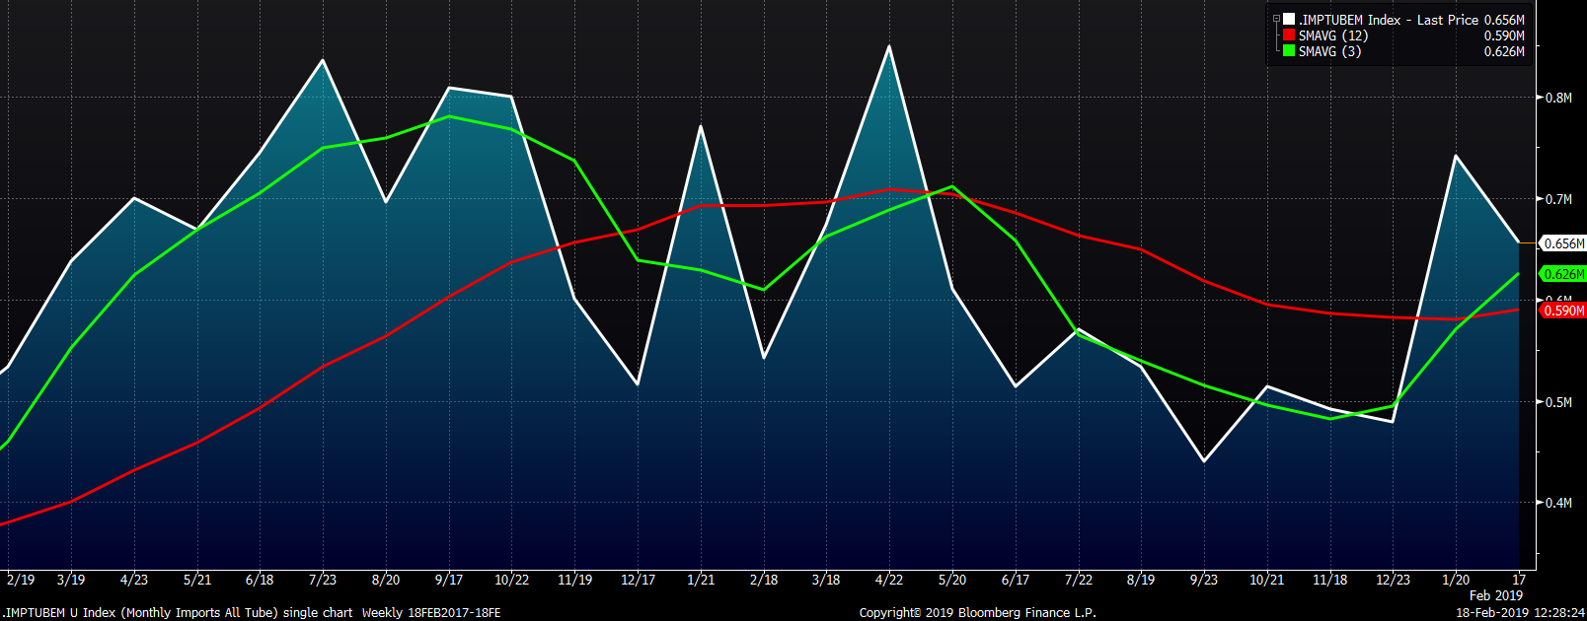The width and height of the screenshot is (1587, 621).
Task: Click the 12/17 date on the x-axis
Action: 638,580
